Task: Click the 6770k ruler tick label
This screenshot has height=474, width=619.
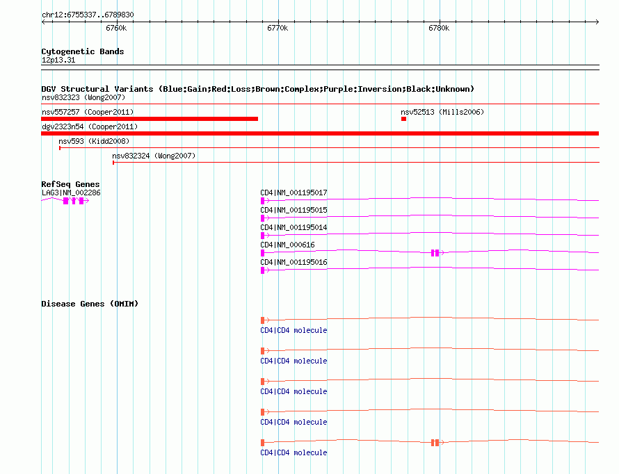Action: click(278, 28)
